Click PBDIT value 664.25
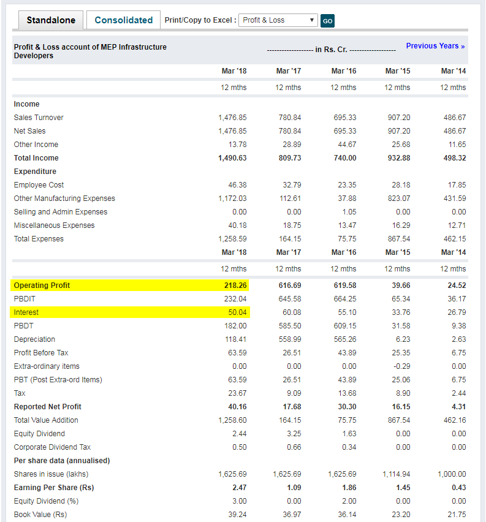The height and width of the screenshot is (522, 486). (x=345, y=299)
